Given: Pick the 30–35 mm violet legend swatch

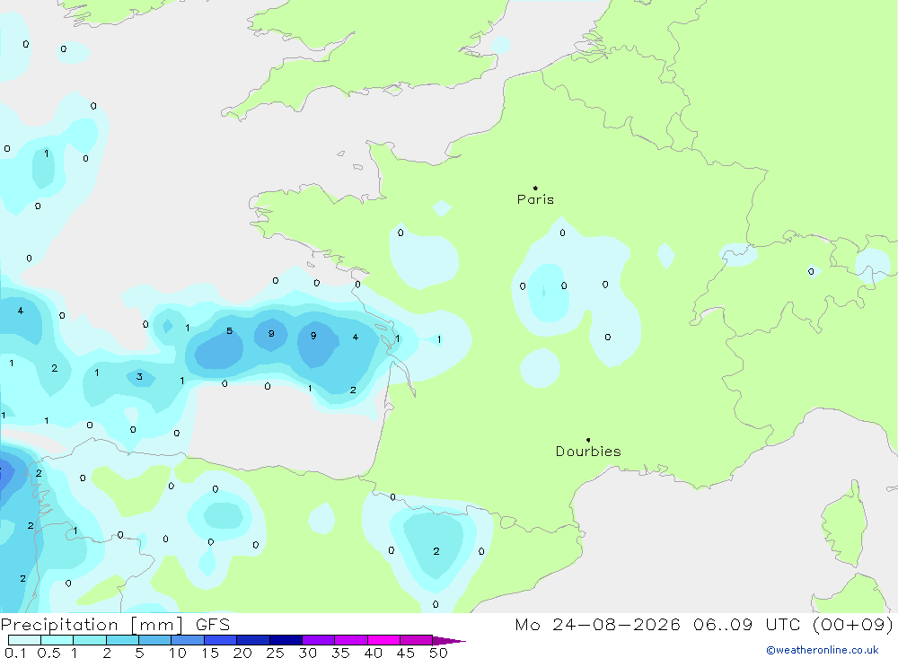Looking at the screenshot, I should click(x=318, y=640).
